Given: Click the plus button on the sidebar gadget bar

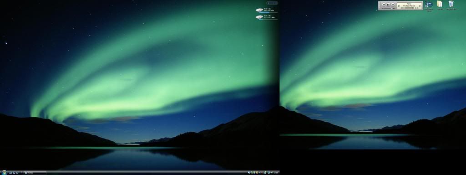Looking at the screenshot, I should (268, 3).
